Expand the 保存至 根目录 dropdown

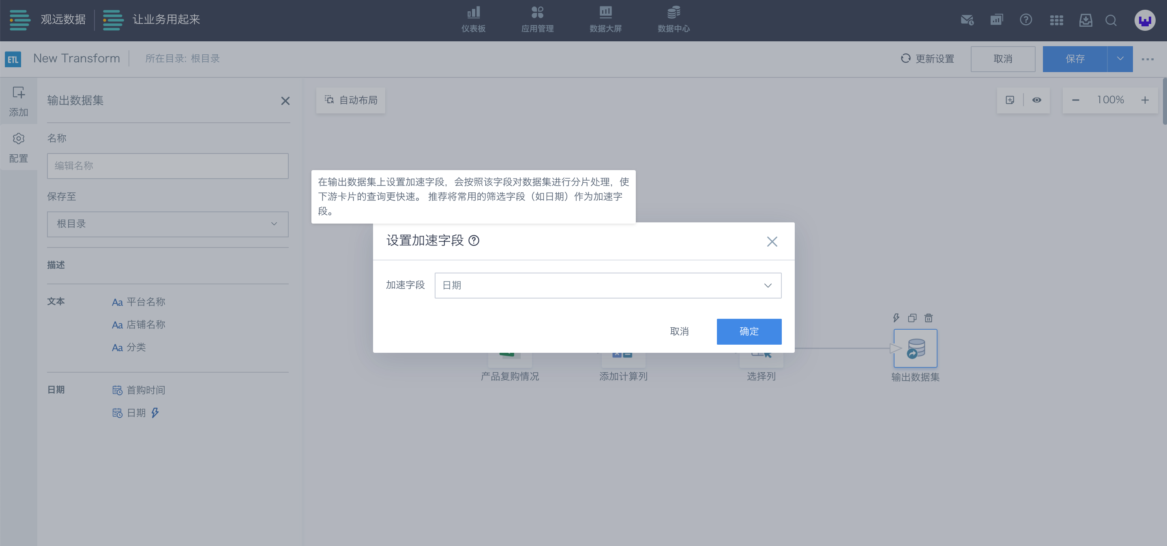pyautogui.click(x=167, y=224)
